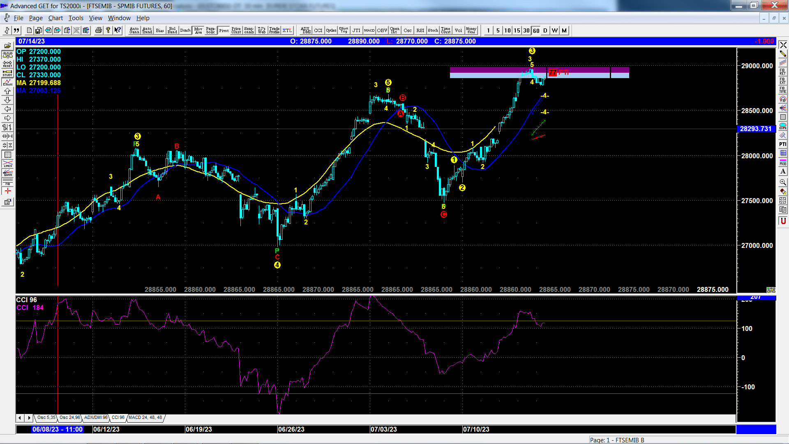The image size is (789, 444).
Task: Click the Print icon in toolbar
Action: [x=99, y=30]
